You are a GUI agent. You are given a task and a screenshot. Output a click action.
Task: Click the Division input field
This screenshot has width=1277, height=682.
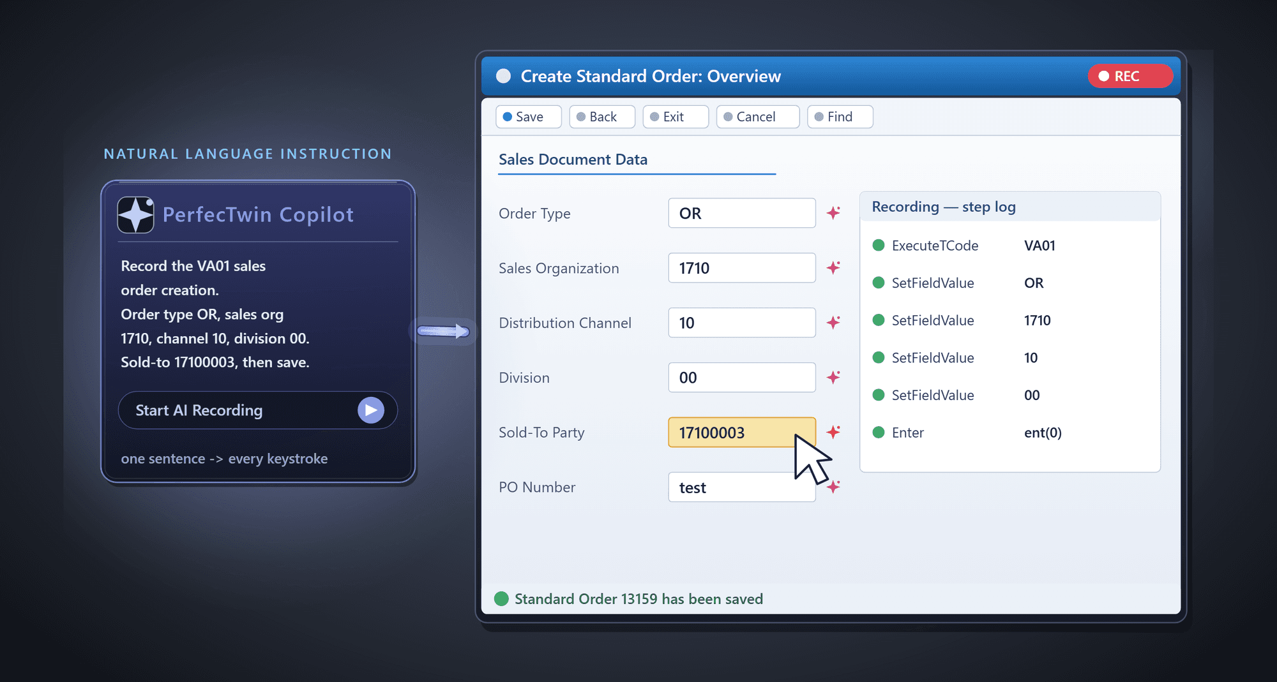point(742,378)
